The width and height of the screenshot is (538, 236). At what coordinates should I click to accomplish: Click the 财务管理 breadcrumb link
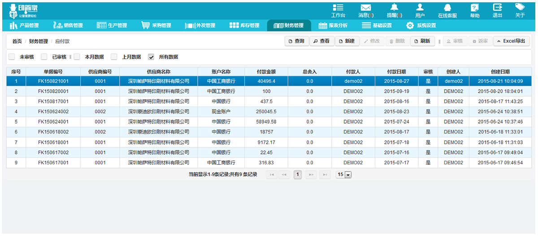(x=39, y=41)
